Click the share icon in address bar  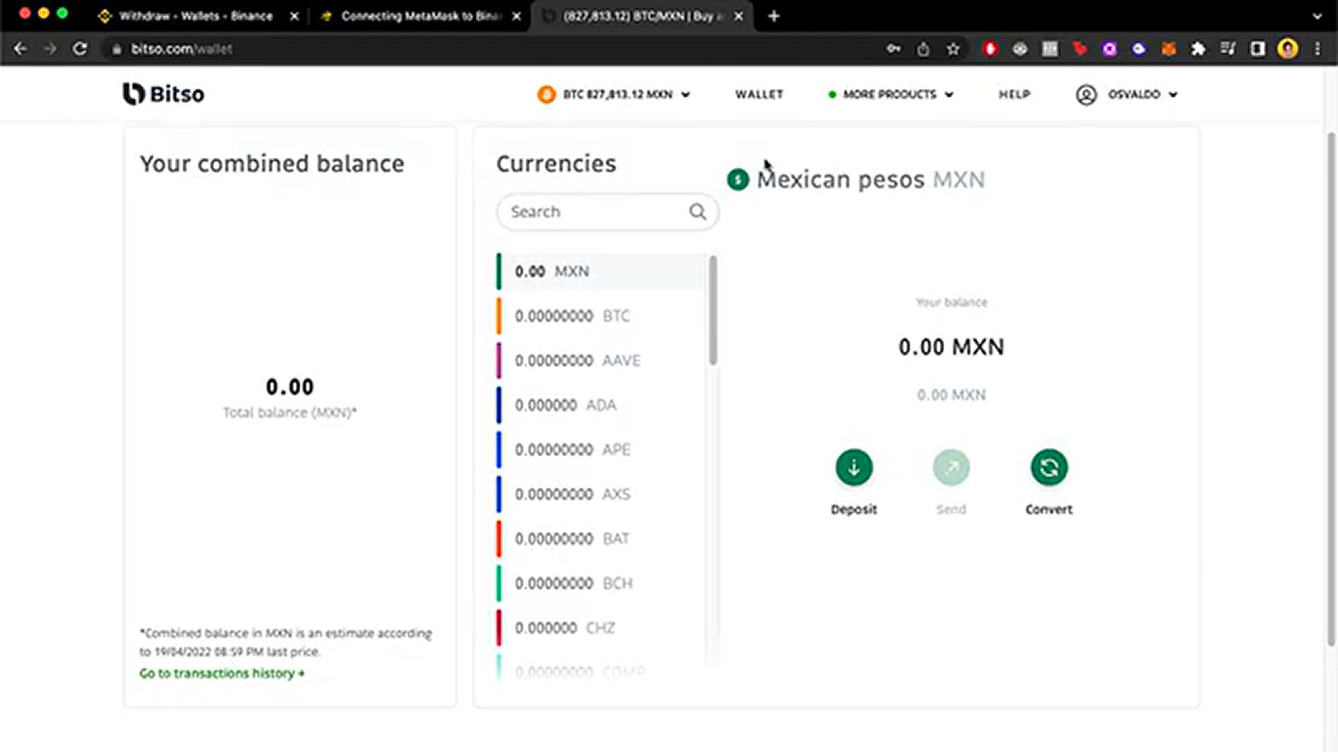pyautogui.click(x=923, y=49)
